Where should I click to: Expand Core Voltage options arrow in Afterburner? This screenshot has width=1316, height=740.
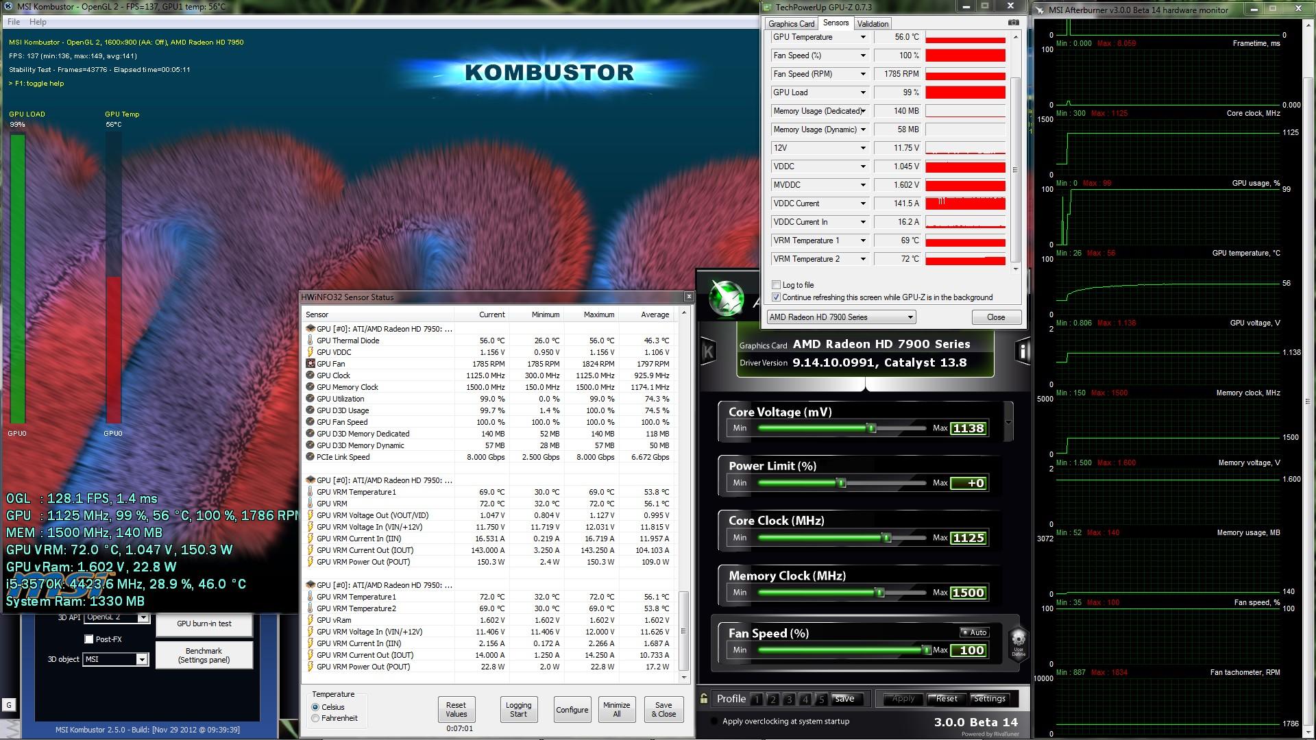click(x=1008, y=422)
